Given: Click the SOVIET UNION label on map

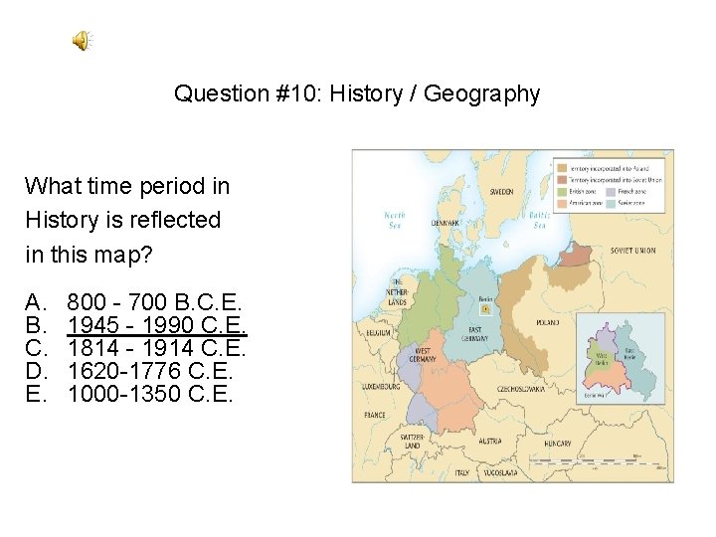Looking at the screenshot, I should pos(632,251).
